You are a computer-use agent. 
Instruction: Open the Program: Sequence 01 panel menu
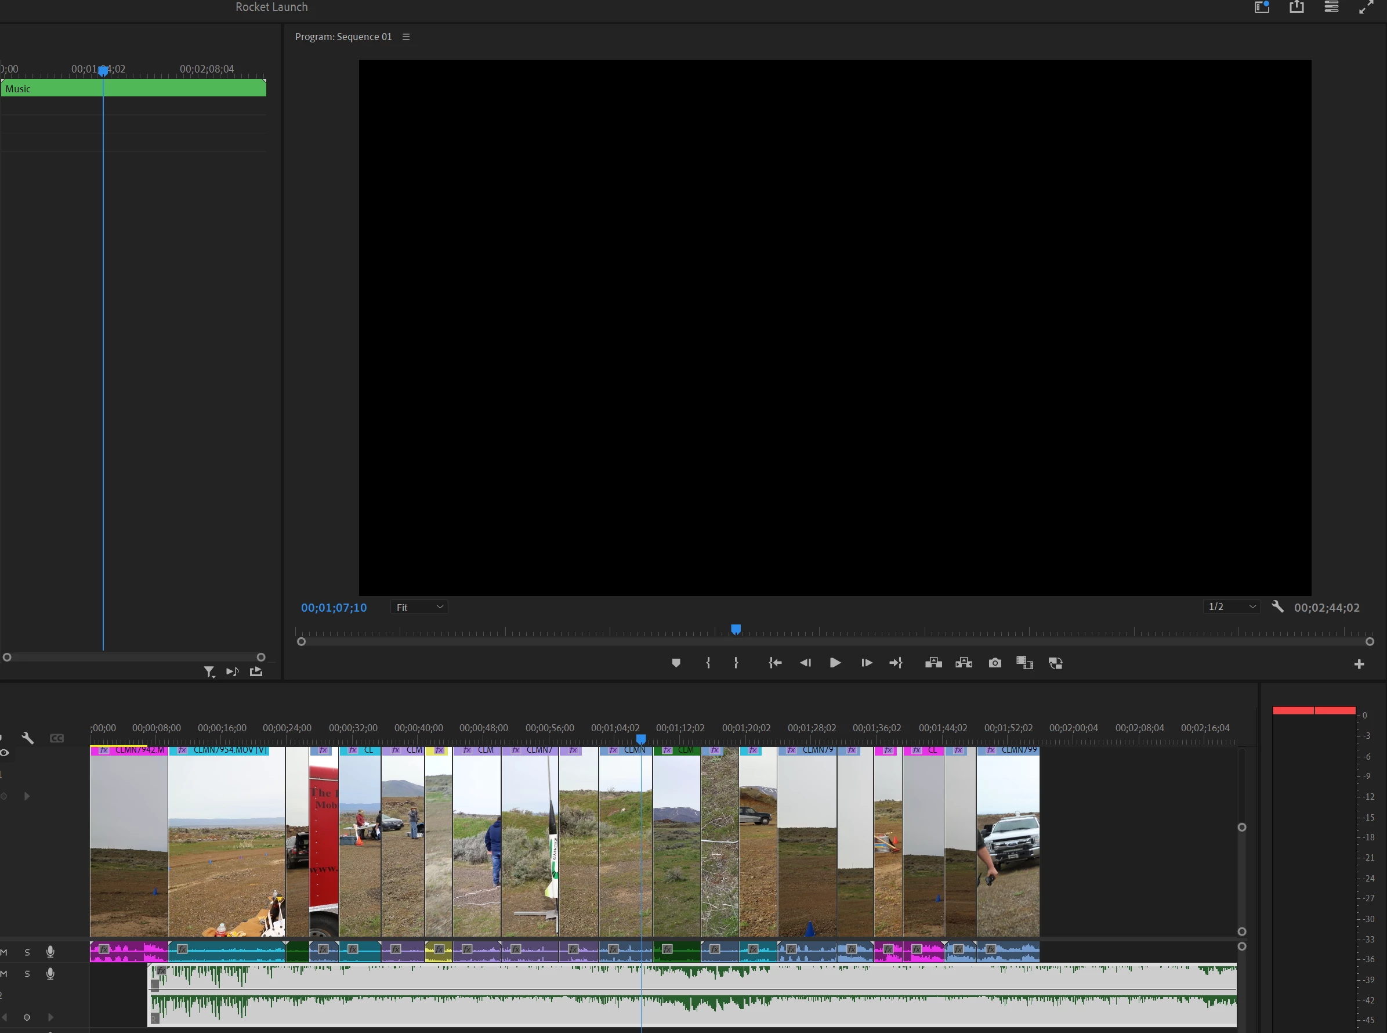pos(405,37)
